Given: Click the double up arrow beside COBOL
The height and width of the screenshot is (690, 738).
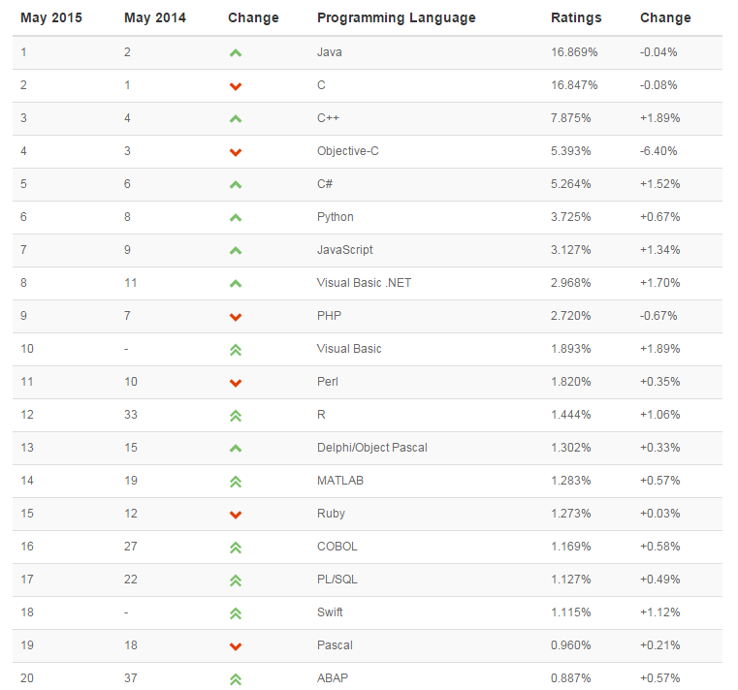Looking at the screenshot, I should [x=235, y=547].
